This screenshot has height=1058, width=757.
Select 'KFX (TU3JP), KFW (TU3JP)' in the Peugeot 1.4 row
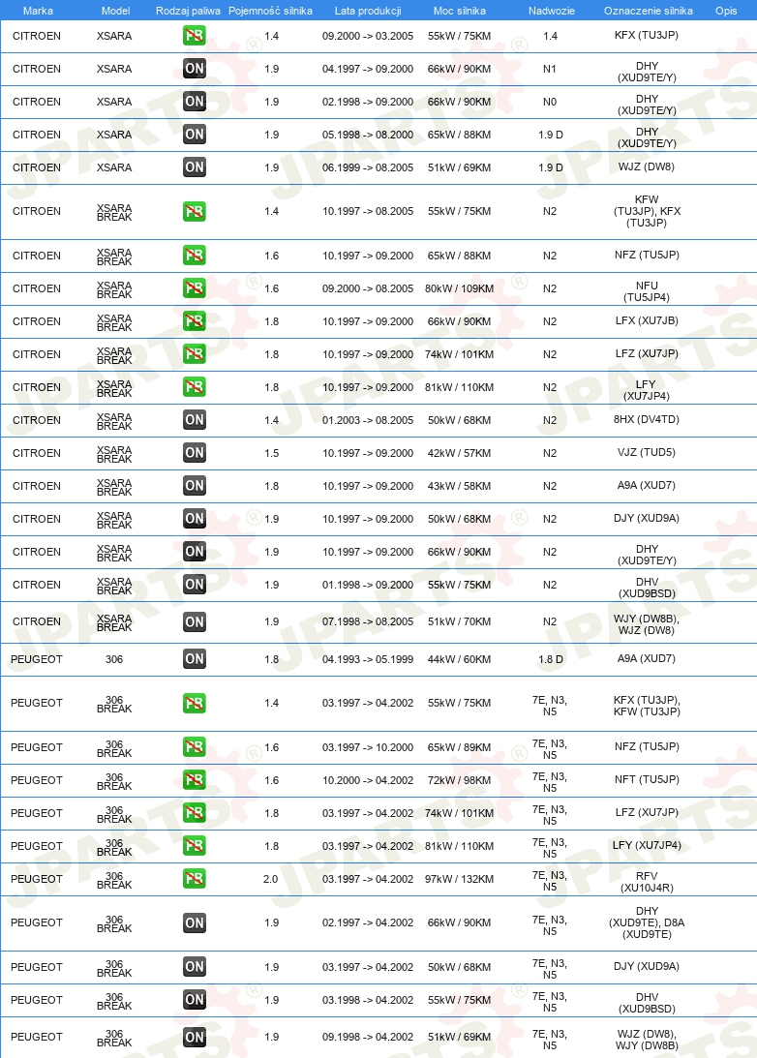(647, 706)
